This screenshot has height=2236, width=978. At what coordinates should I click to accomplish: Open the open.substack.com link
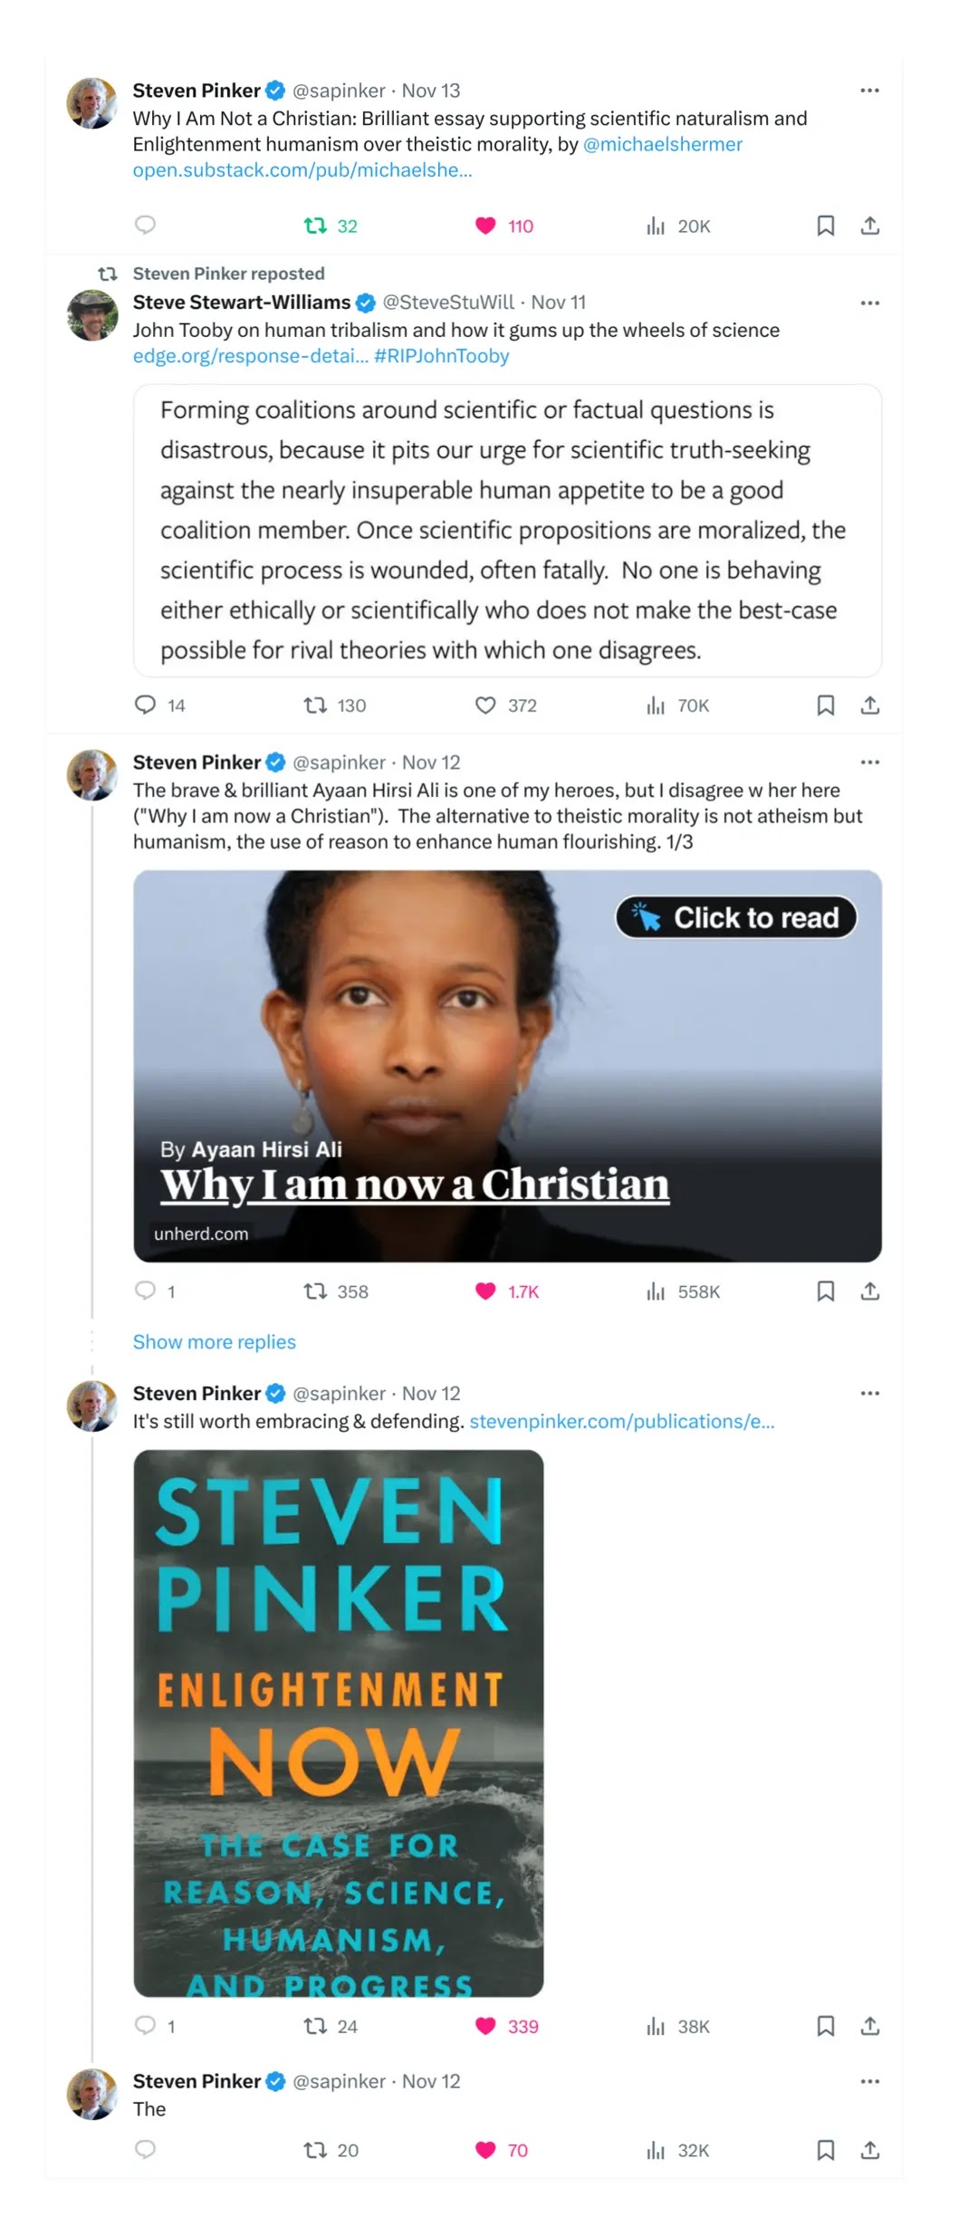click(302, 170)
